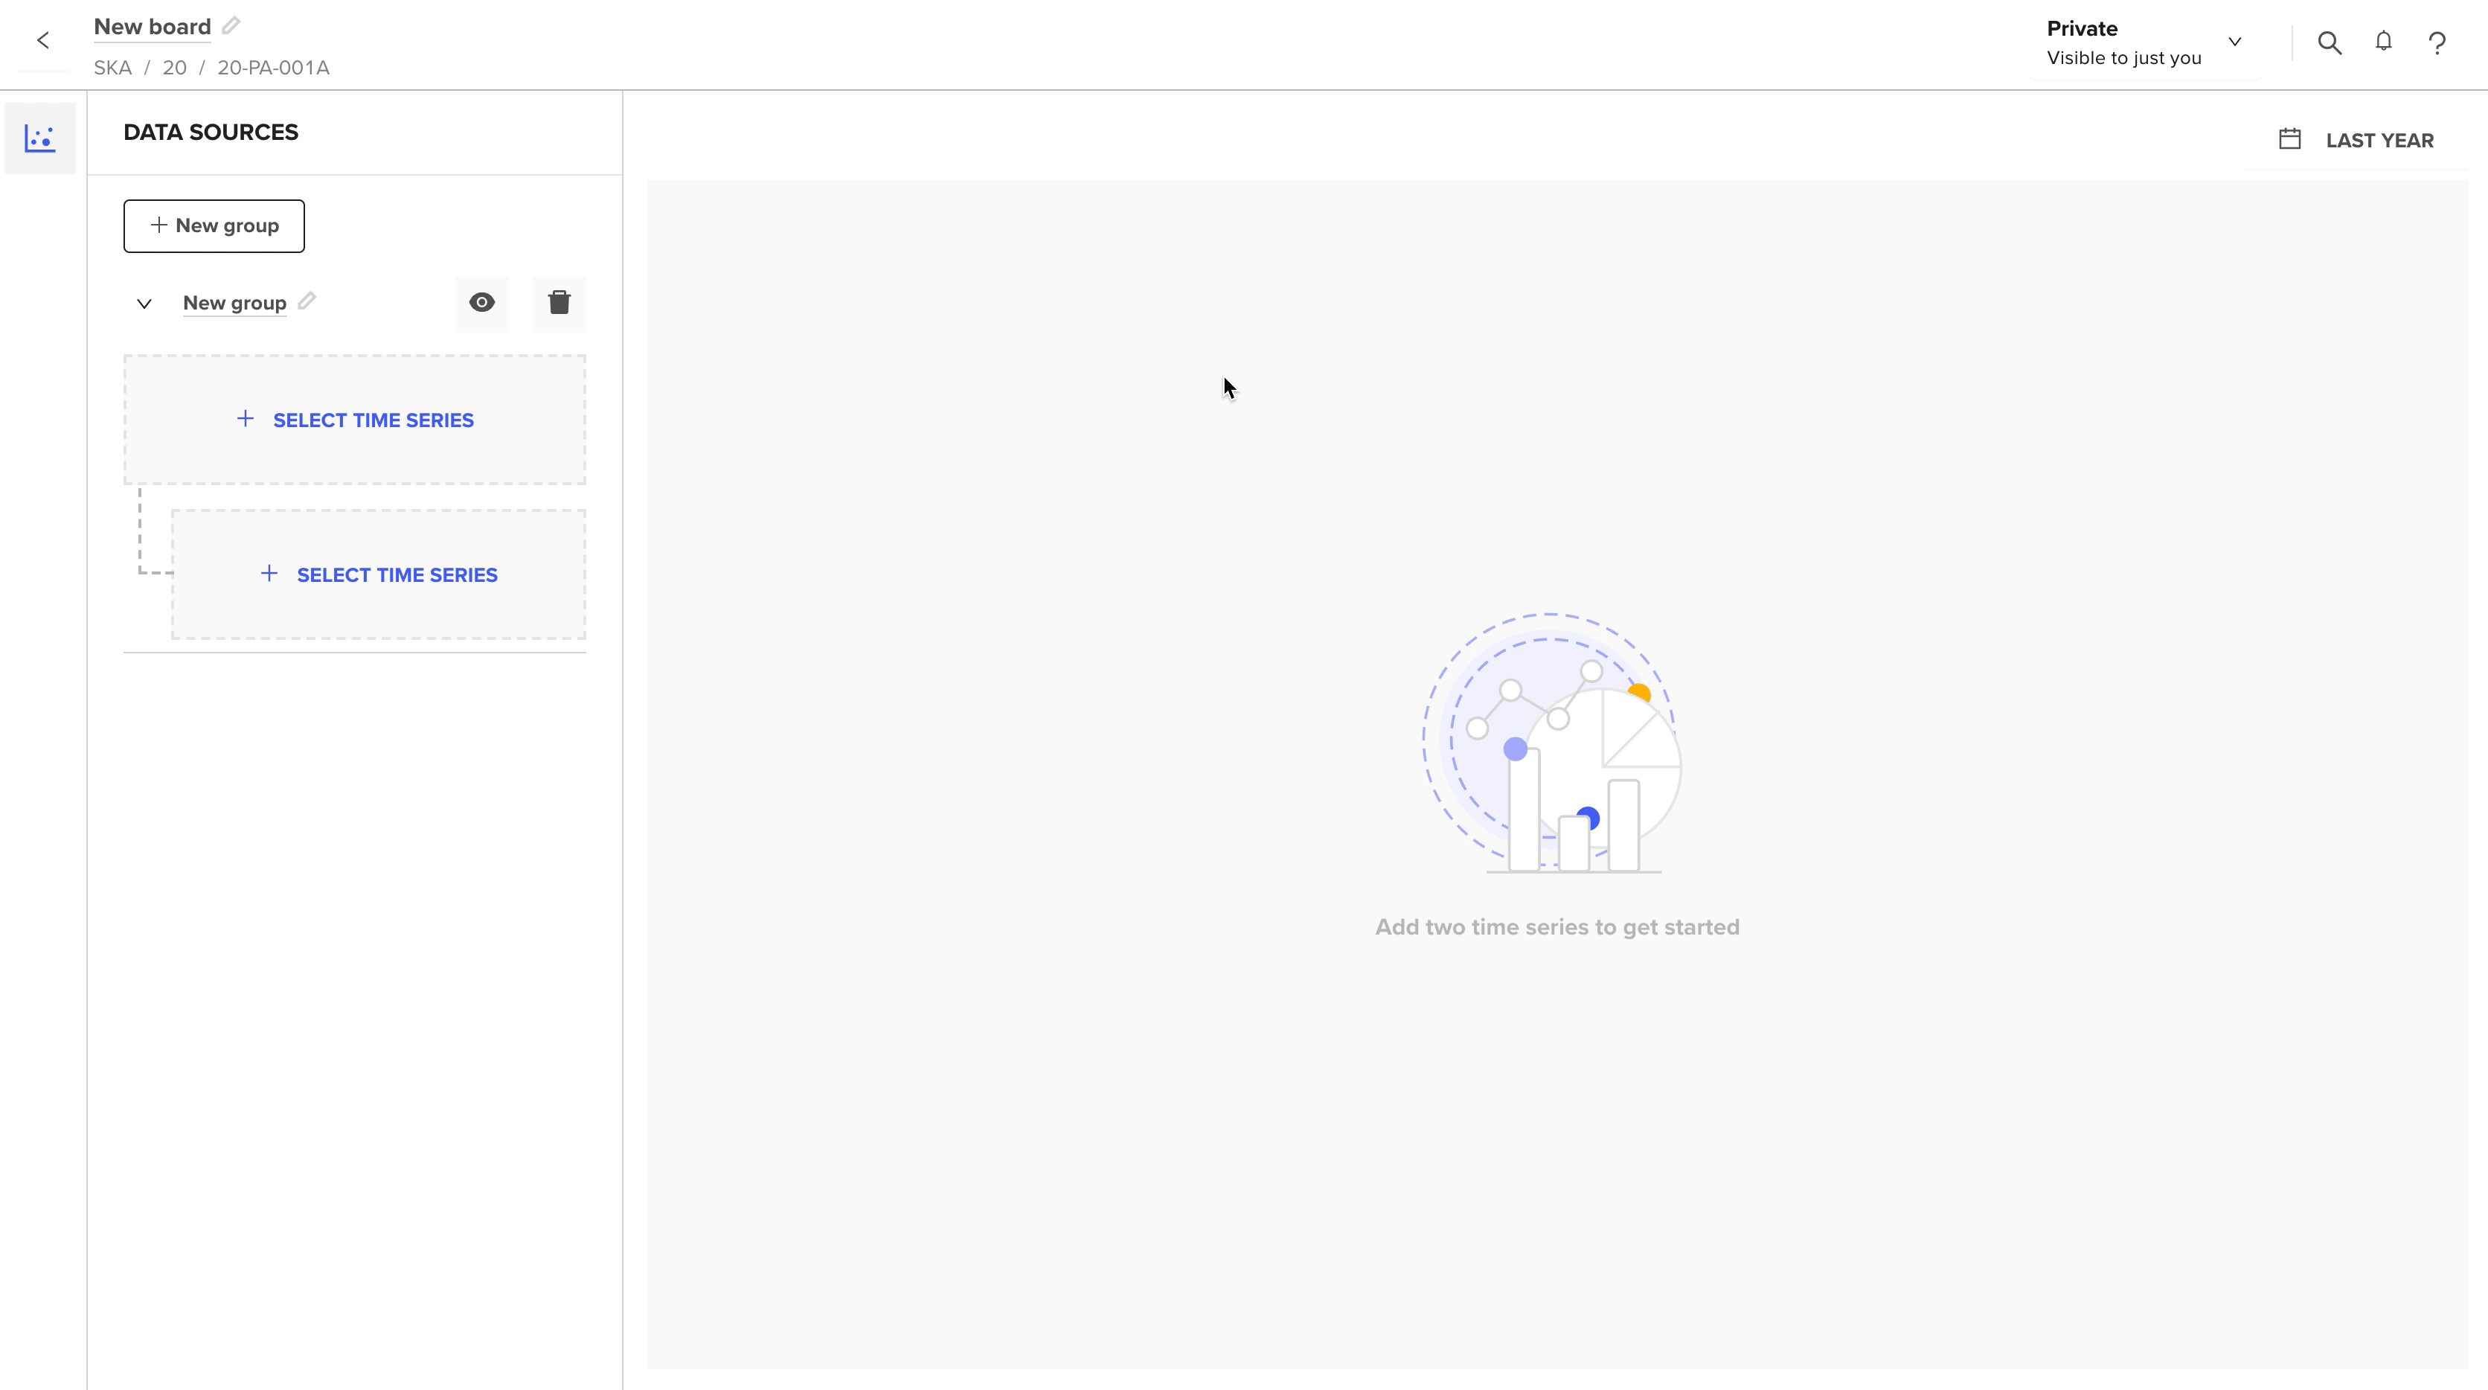The height and width of the screenshot is (1390, 2488).
Task: Open notifications bell
Action: (x=2384, y=42)
